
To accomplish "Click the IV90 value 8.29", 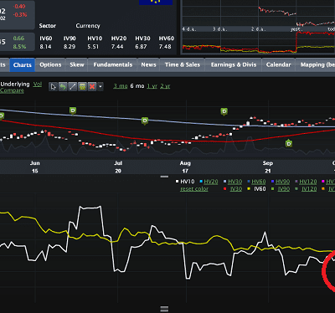I will pos(70,47).
